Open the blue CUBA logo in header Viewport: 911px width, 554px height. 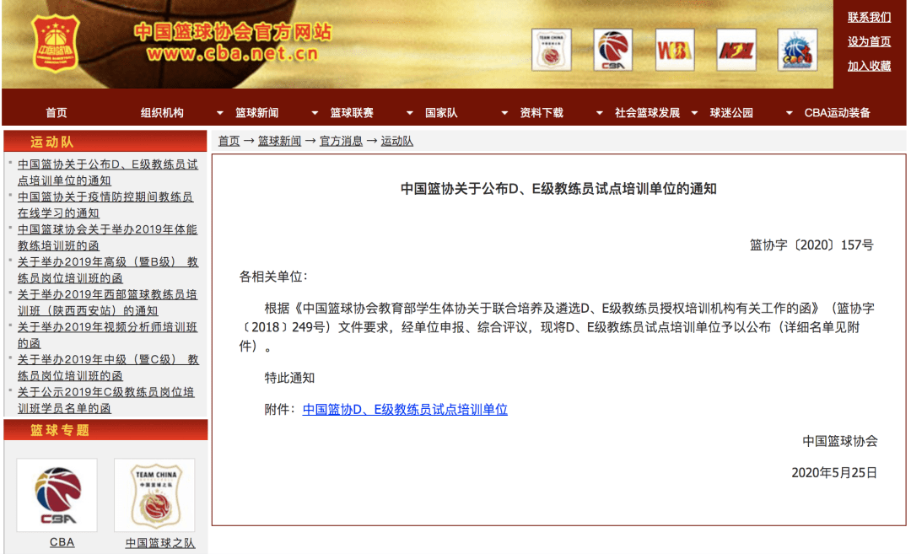point(797,50)
